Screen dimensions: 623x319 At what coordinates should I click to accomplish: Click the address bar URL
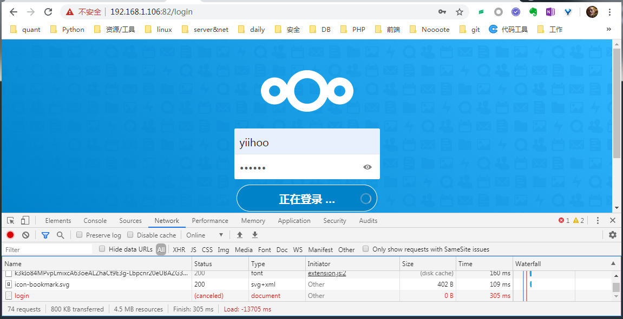coord(152,12)
